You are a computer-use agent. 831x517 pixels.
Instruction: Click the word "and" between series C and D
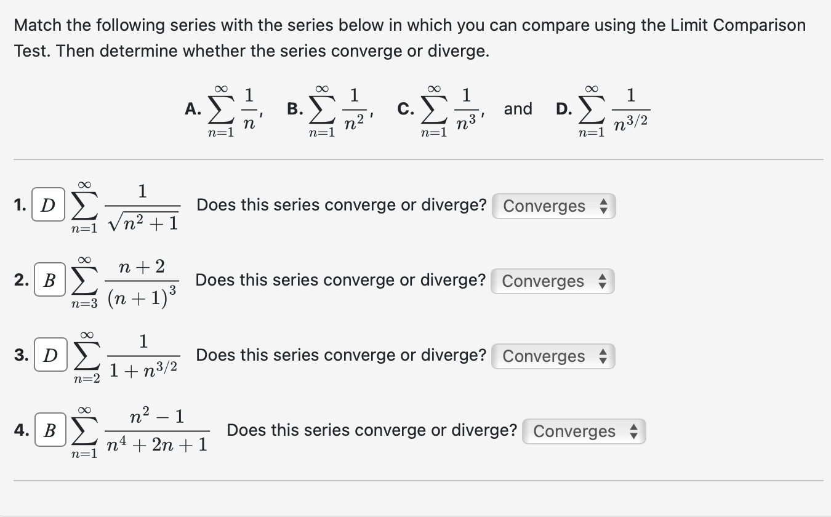coord(518,109)
